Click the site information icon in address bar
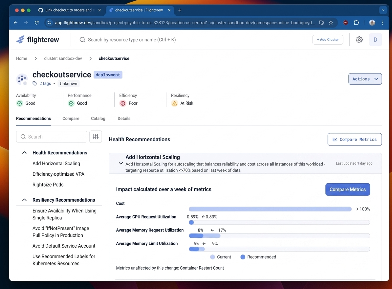The image size is (392, 289). click(49, 23)
